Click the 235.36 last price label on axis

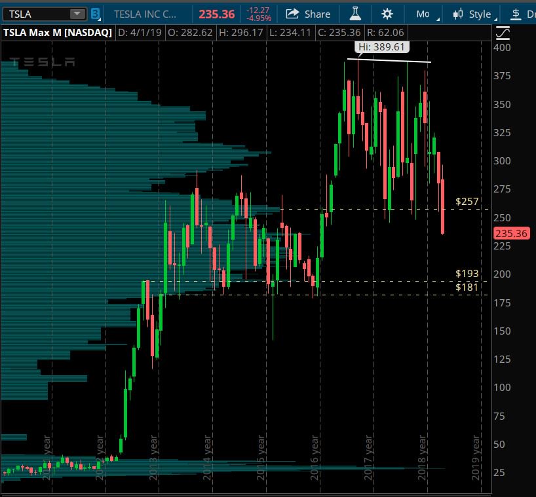(511, 233)
